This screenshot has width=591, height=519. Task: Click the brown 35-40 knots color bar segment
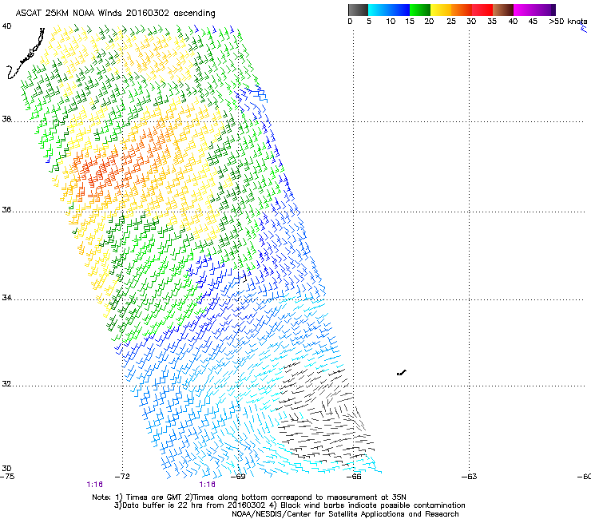pos(503,10)
